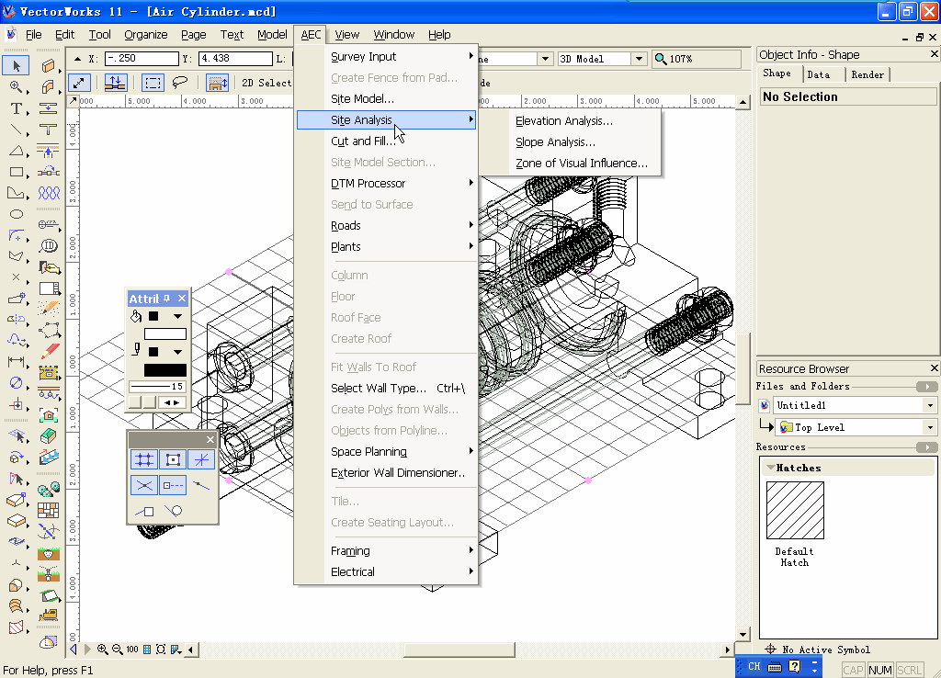Expand the Survey Input submenu
Viewport: 941px width, 678px height.
coord(387,56)
